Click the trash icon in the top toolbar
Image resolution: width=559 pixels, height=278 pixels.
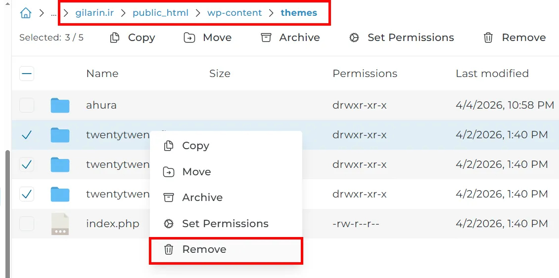488,38
